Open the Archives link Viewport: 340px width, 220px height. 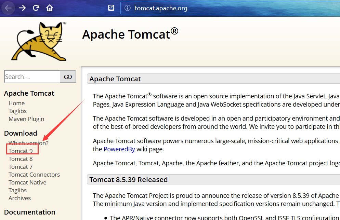[x=19, y=198]
